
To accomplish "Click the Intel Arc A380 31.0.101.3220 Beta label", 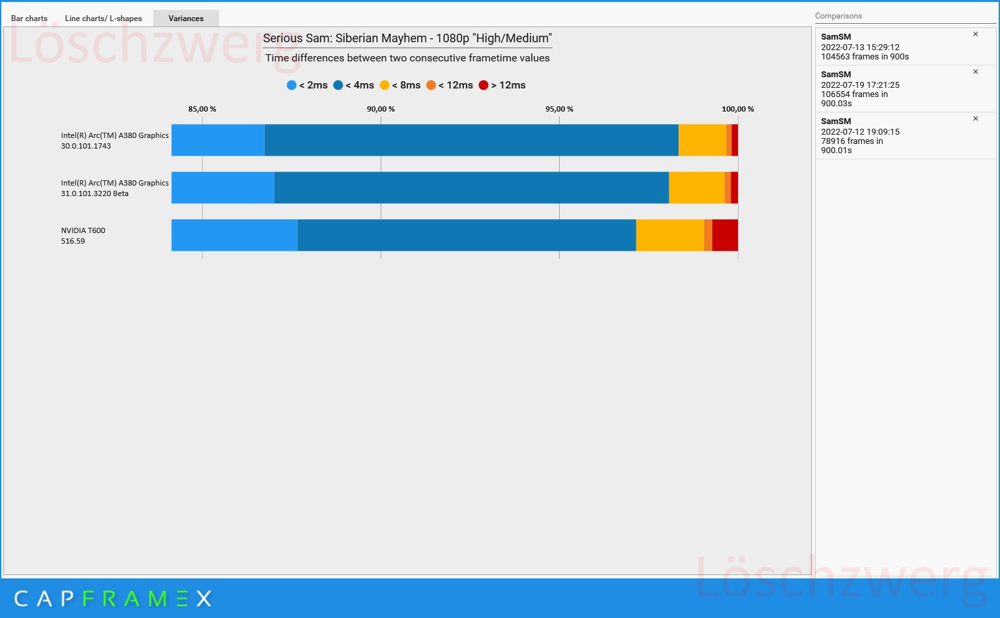I will pyautogui.click(x=115, y=188).
